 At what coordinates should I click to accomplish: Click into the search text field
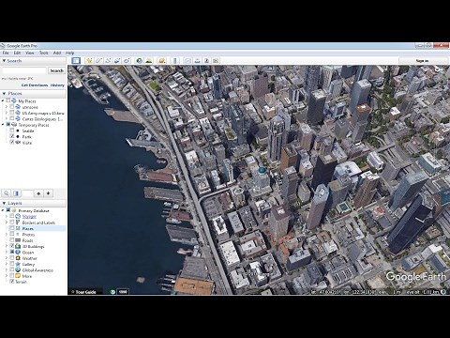point(24,70)
